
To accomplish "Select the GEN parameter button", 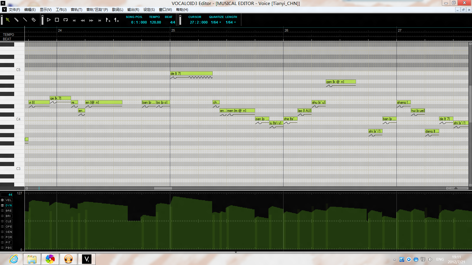I will (x=9, y=232).
